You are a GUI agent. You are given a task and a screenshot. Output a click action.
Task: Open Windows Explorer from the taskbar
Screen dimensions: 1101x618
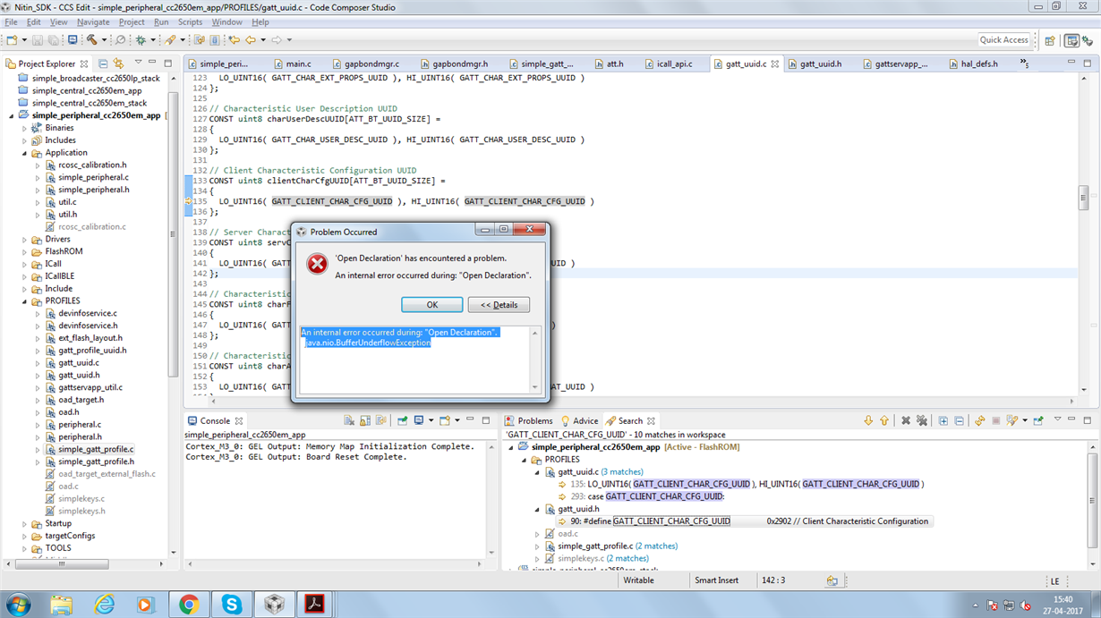pos(61,605)
